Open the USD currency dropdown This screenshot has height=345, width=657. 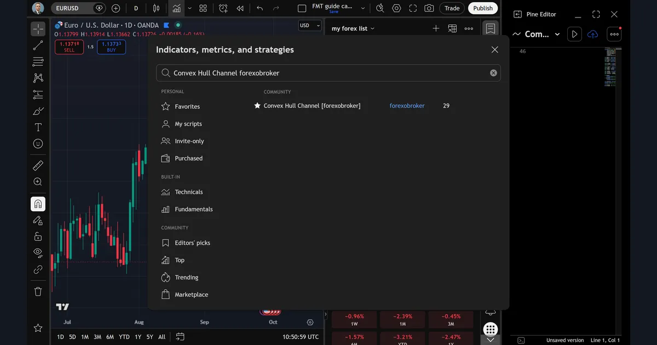(x=309, y=25)
